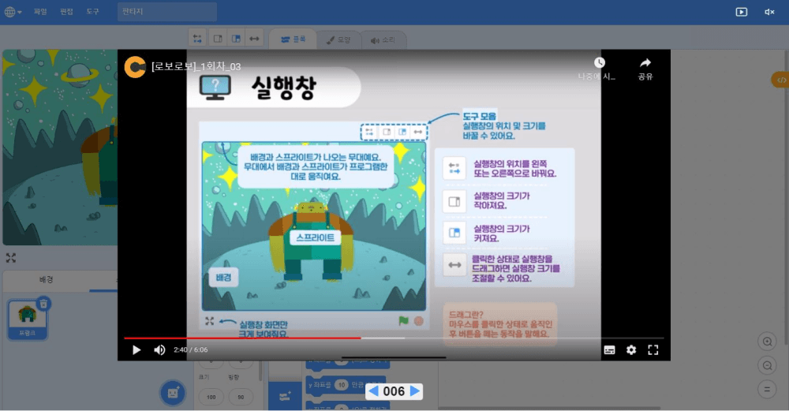Switch to the 블록 tab
This screenshot has height=411, width=789.
click(x=293, y=39)
